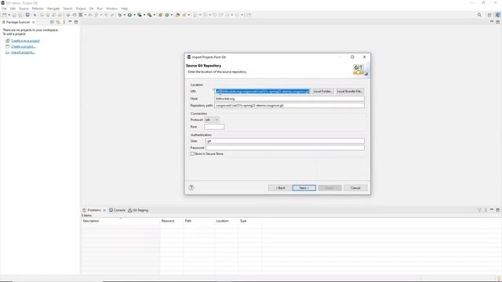
Task: Tick the Store in Secure Store checkbox
Action: click(x=192, y=154)
